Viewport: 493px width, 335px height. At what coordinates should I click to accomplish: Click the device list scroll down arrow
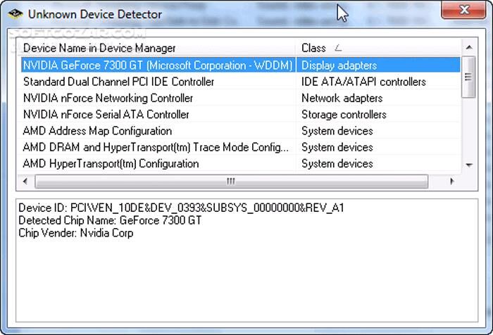pos(469,165)
